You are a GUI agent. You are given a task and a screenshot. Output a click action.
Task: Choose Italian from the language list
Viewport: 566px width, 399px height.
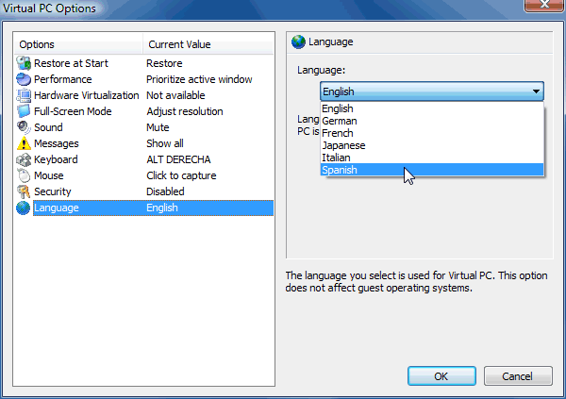pyautogui.click(x=432, y=158)
